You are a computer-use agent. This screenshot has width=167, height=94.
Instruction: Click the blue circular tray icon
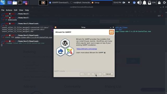tap(134, 3)
